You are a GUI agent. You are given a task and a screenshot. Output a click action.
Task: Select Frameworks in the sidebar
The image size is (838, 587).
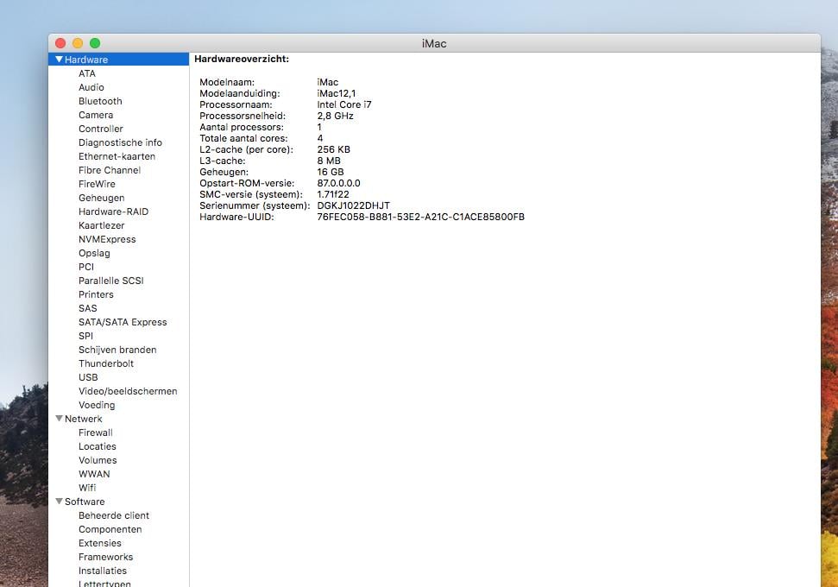click(106, 557)
